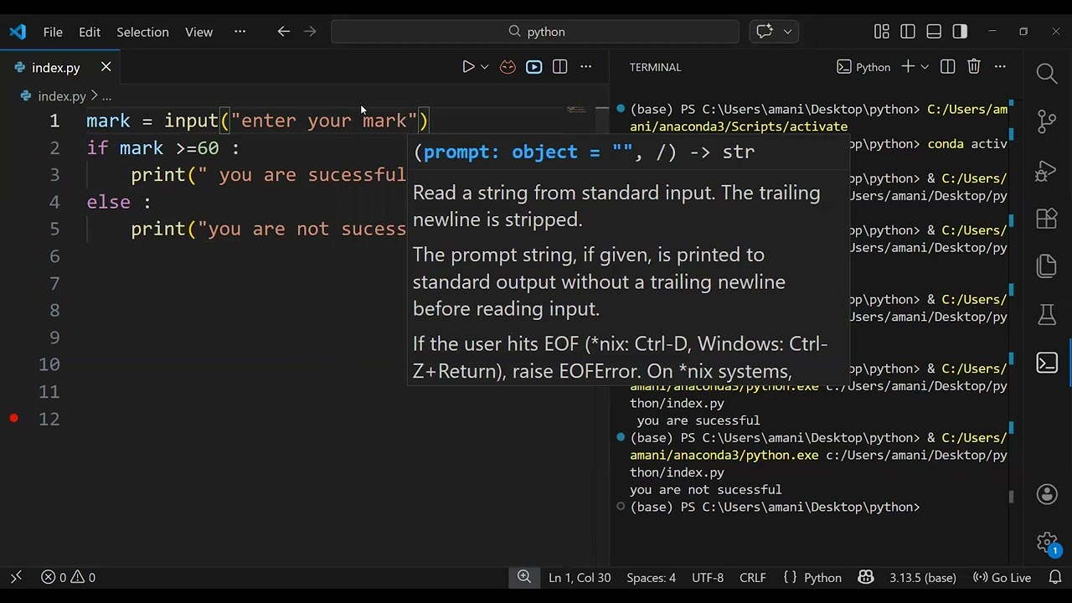1072x603 pixels.
Task: Open the Extensions view
Action: 1047,219
